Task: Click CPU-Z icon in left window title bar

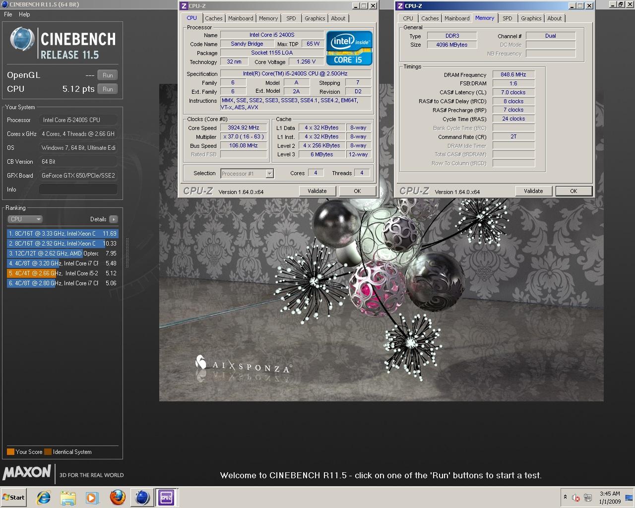Action: 184,6
